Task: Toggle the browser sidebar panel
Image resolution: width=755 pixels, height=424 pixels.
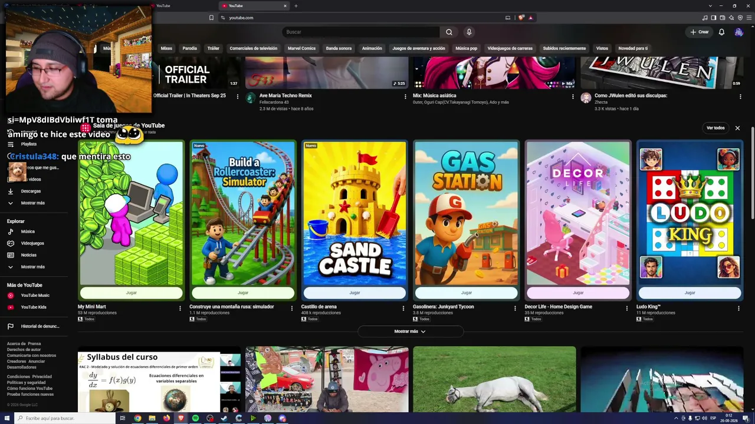Action: coord(713,18)
